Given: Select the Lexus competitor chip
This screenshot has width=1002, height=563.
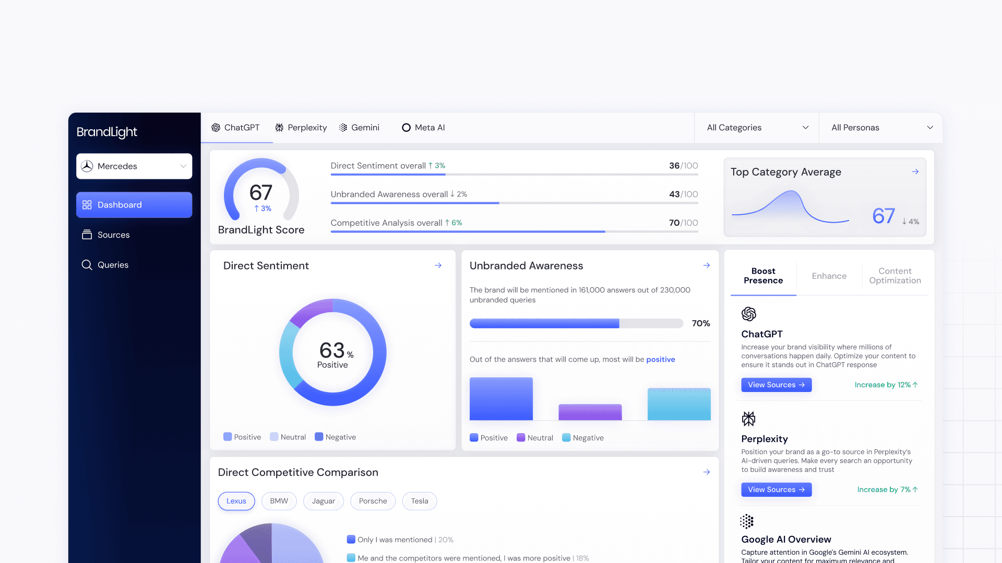Looking at the screenshot, I should tap(236, 501).
